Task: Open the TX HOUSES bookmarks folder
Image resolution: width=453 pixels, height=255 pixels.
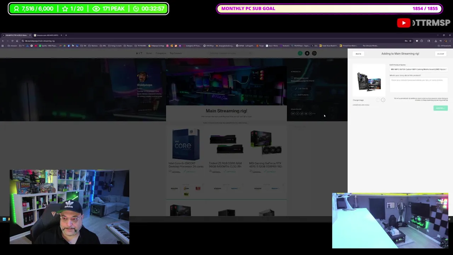Action: pyautogui.click(x=140, y=46)
